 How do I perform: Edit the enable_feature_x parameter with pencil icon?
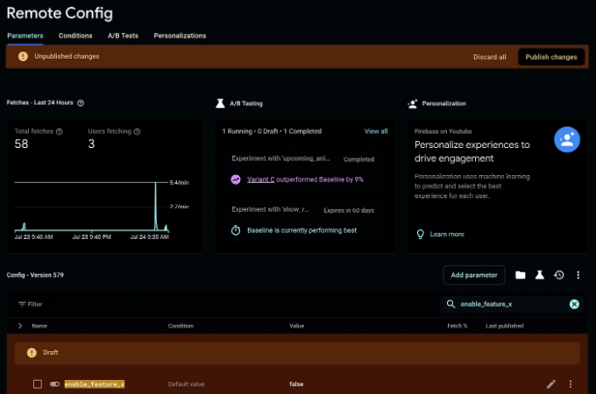point(550,384)
